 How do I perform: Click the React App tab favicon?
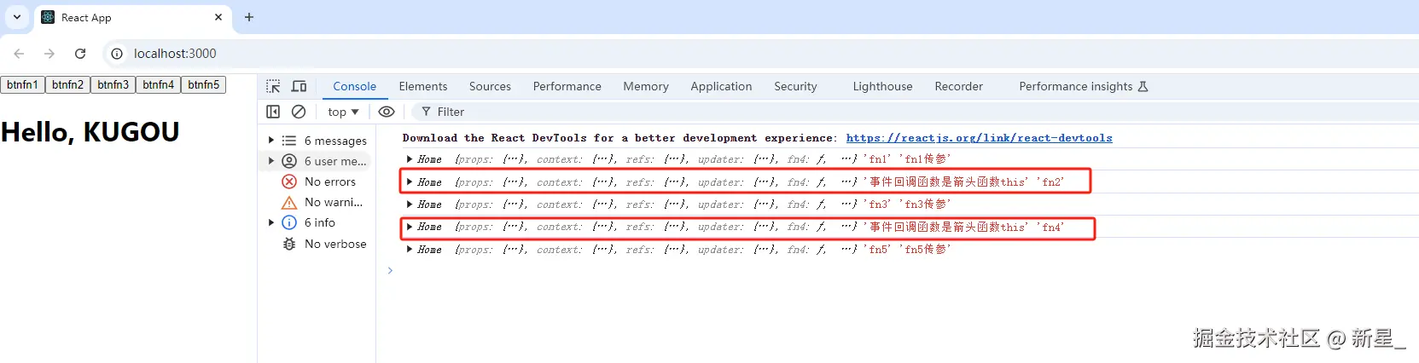coord(48,17)
